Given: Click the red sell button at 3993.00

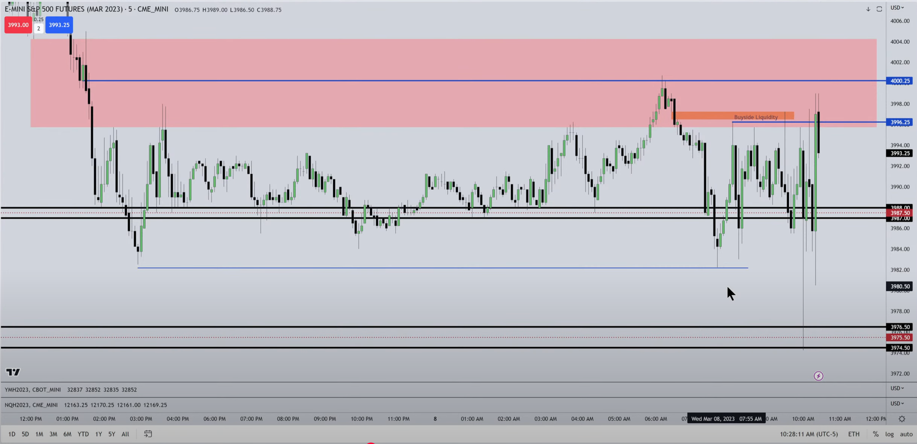Looking at the screenshot, I should 18,25.
